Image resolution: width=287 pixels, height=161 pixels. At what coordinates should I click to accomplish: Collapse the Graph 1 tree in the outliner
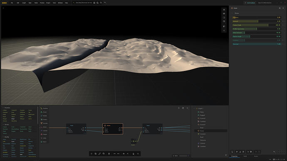194,108
